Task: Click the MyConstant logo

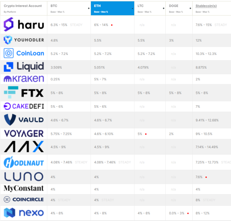Action: tap(24, 188)
